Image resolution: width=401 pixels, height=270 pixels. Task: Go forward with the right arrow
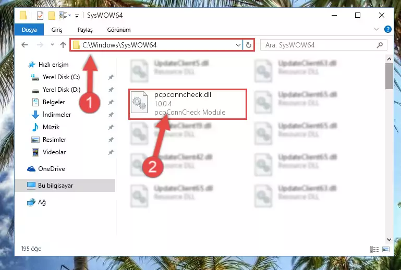40,45
